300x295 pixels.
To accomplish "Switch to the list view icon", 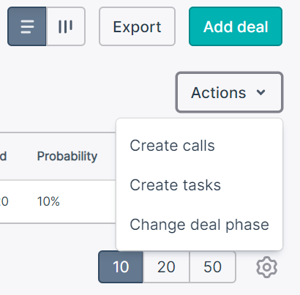I will [27, 26].
